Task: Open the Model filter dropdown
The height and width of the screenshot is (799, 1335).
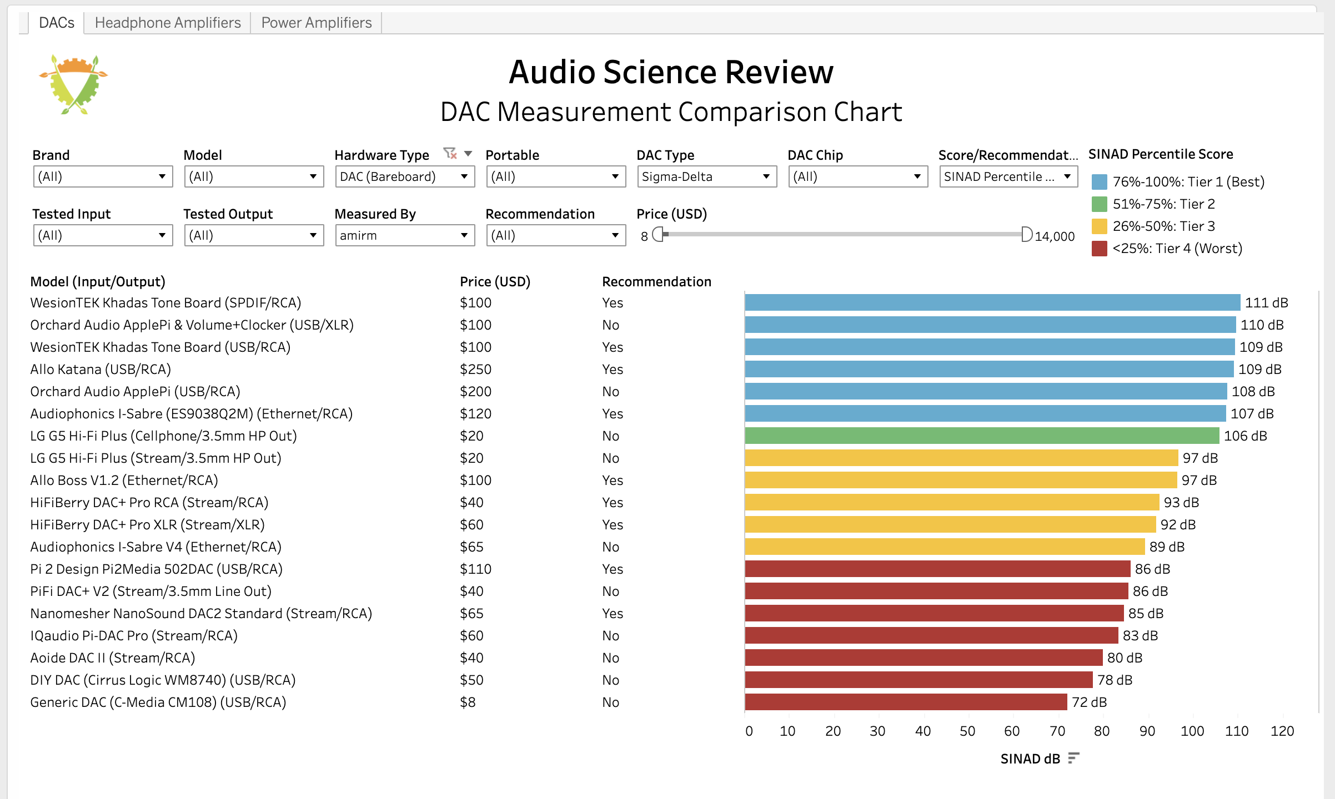Action: point(254,176)
